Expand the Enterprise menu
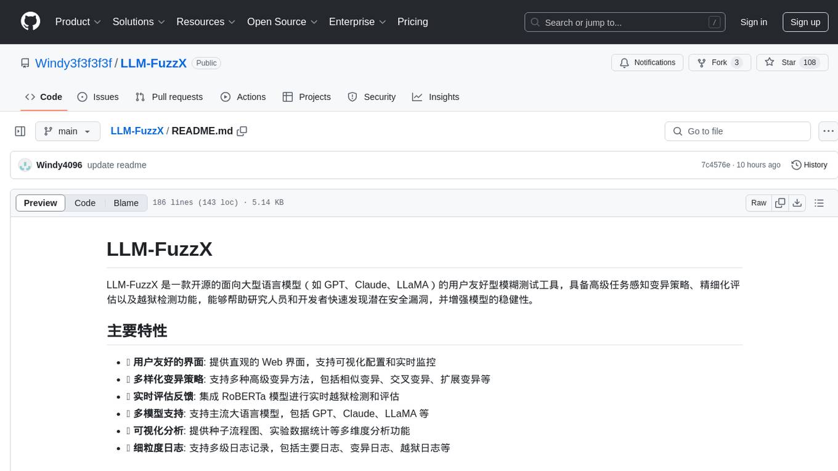Viewport: 838px width, 471px height. tap(357, 22)
